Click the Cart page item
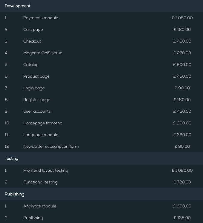 point(33,30)
